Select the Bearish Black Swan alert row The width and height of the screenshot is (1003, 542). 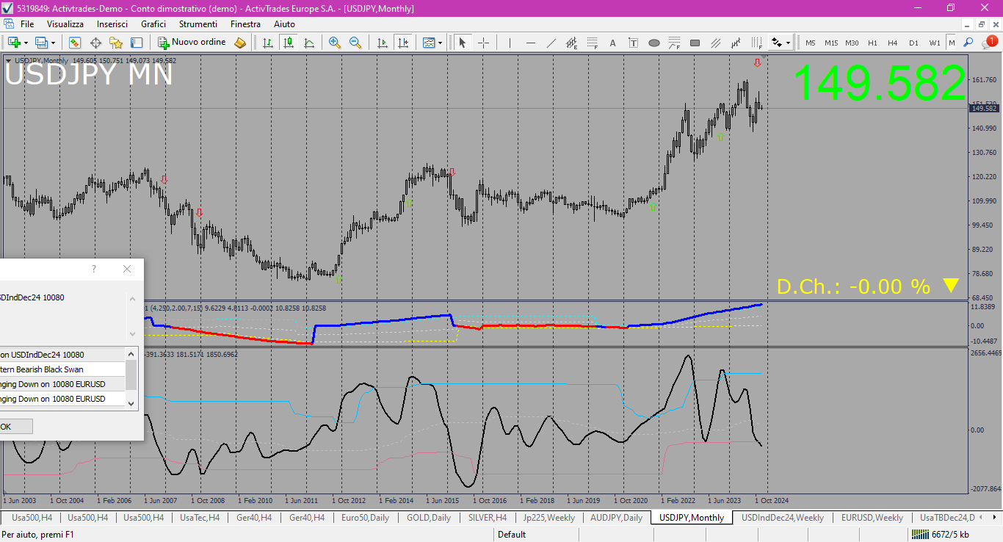pyautogui.click(x=62, y=369)
